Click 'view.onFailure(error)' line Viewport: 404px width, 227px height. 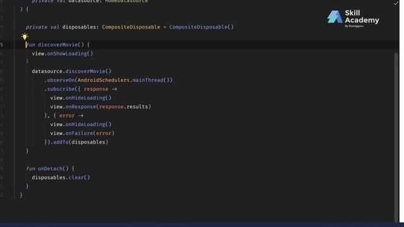pyautogui.click(x=82, y=133)
